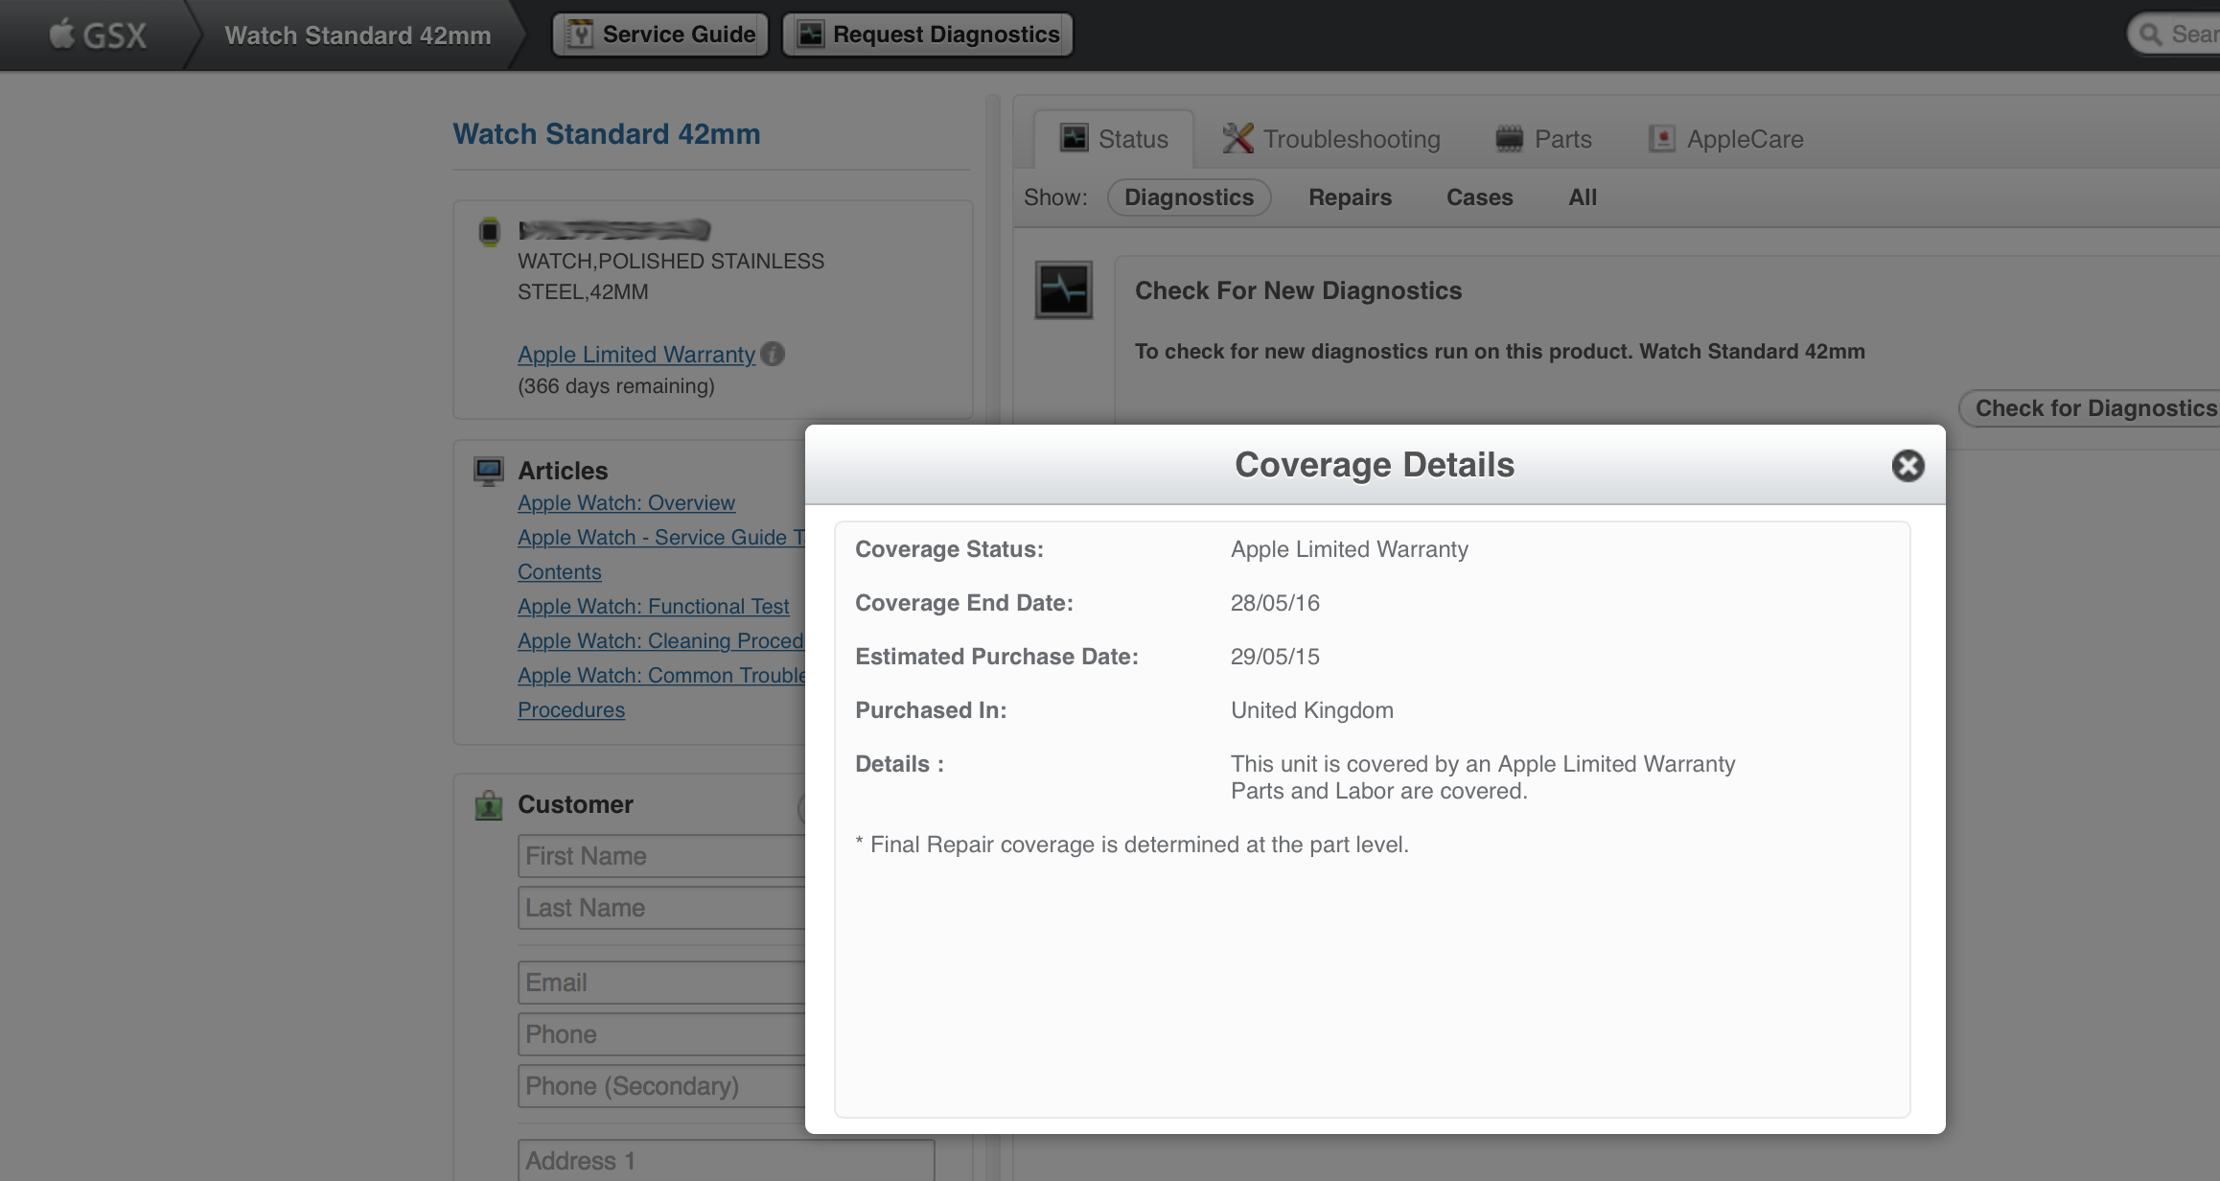Open the Service Guide button
The width and height of the screenshot is (2220, 1181).
[660, 35]
